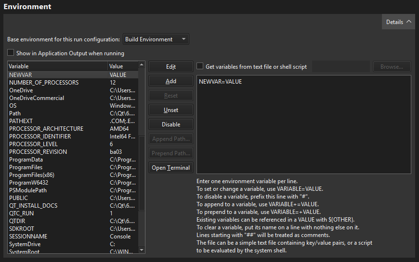The height and width of the screenshot is (262, 419).
Task: Select the QTDIR variable row
Action: pyautogui.click(x=73, y=221)
